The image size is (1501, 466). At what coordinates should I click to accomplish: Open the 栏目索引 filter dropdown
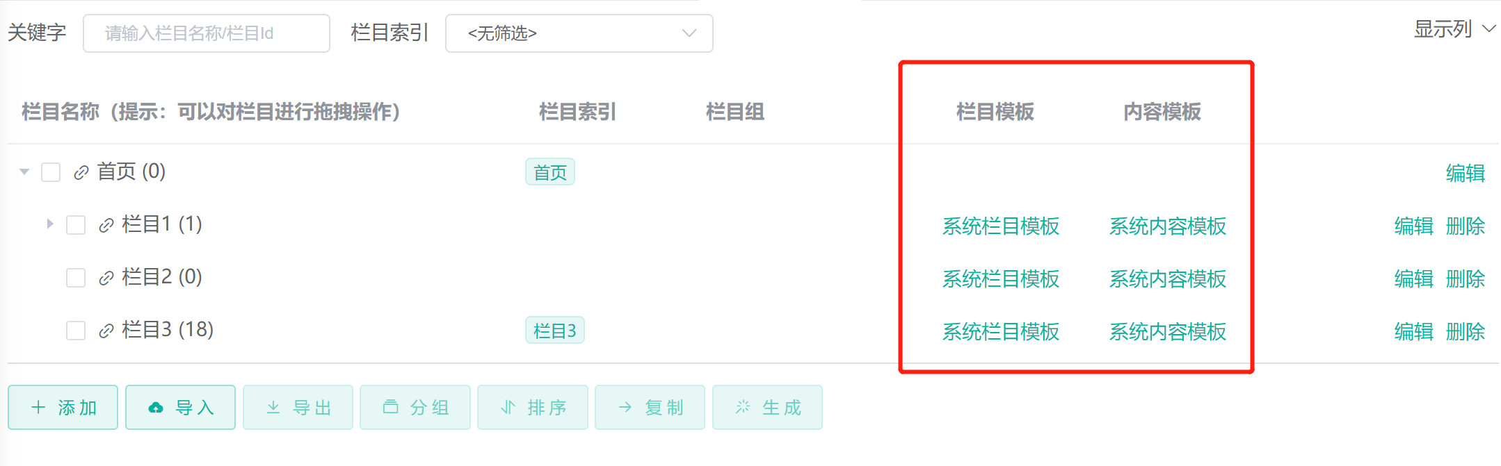(x=579, y=33)
